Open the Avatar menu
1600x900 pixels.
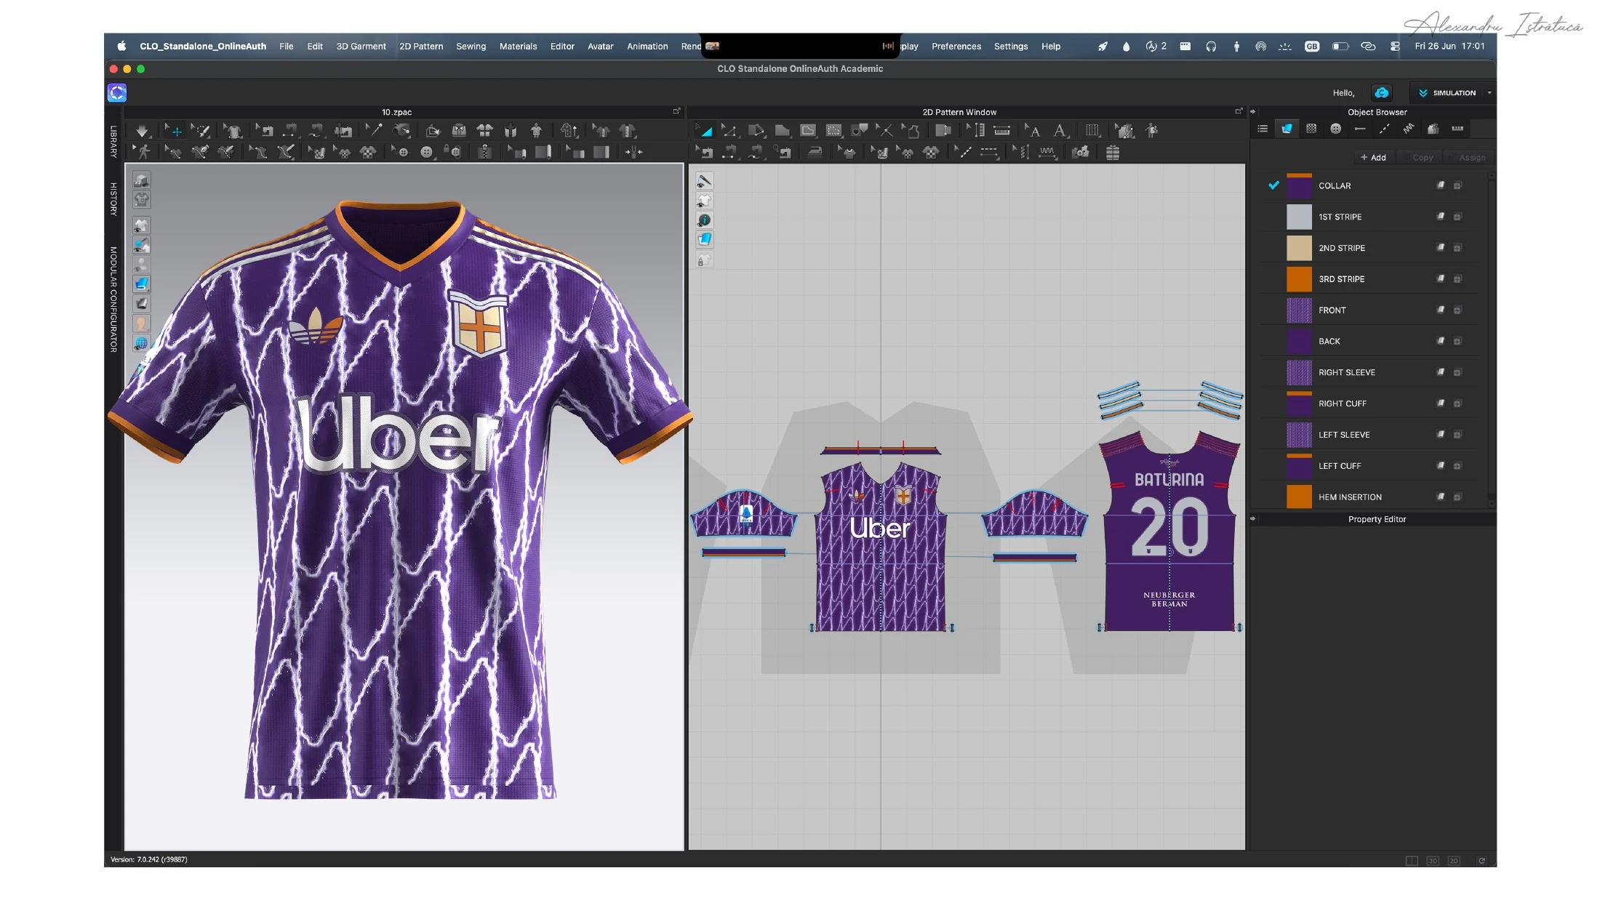pyautogui.click(x=600, y=47)
